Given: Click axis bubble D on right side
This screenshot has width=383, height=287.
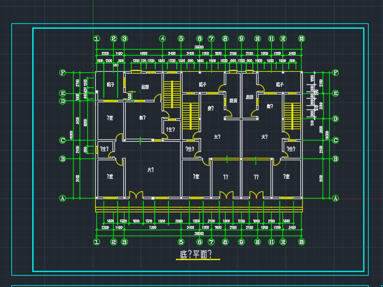Looking at the screenshot, I should coord(335,118).
